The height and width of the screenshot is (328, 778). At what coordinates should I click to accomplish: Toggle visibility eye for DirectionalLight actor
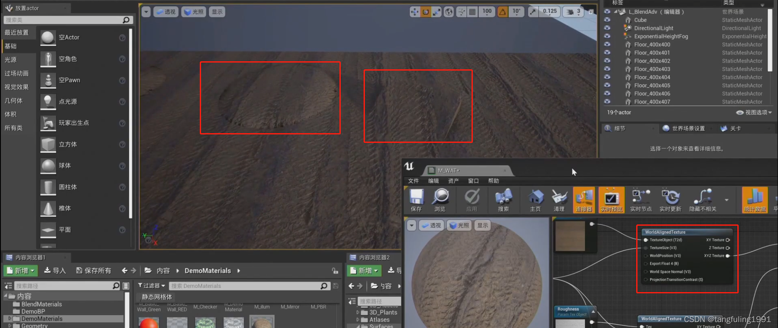click(x=607, y=28)
